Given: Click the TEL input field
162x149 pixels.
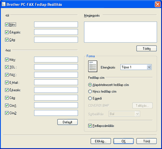Looking at the screenshot, I should pyautogui.click(x=56, y=67).
